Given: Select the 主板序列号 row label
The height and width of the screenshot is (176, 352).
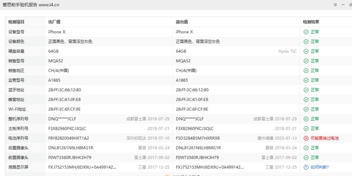Looking at the screenshot, I should 18,128.
